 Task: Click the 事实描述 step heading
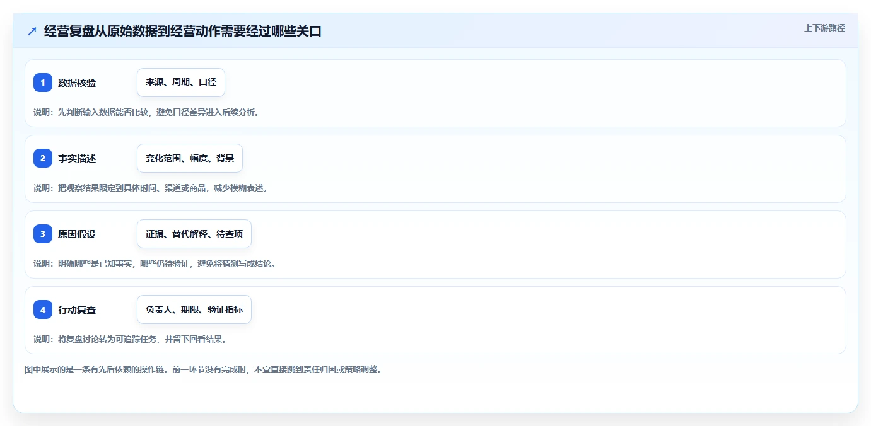(77, 158)
